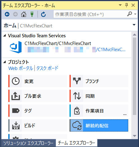Open the 同期 tile
This screenshot has width=139, height=147.
click(99, 96)
